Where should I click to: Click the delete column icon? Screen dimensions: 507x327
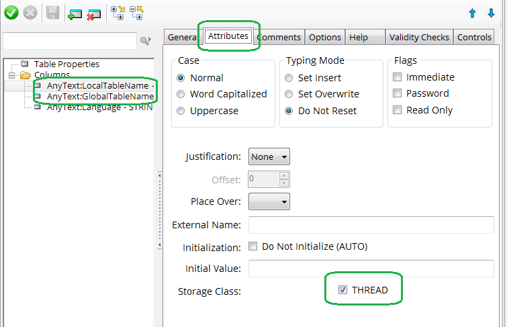[x=93, y=13]
